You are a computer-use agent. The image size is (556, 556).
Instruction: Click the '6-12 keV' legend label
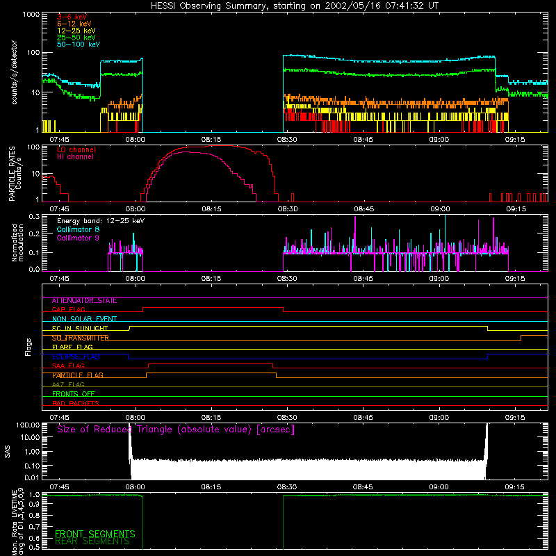click(x=74, y=24)
